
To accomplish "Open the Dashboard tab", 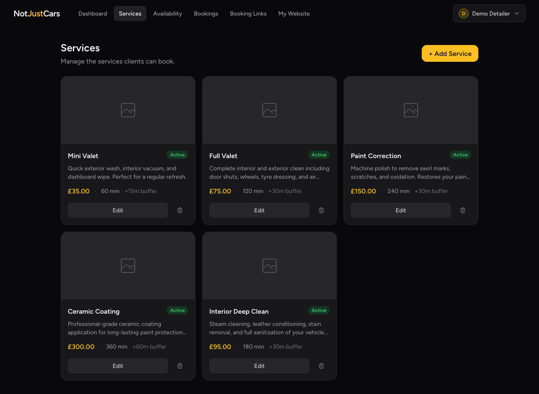I will (93, 13).
